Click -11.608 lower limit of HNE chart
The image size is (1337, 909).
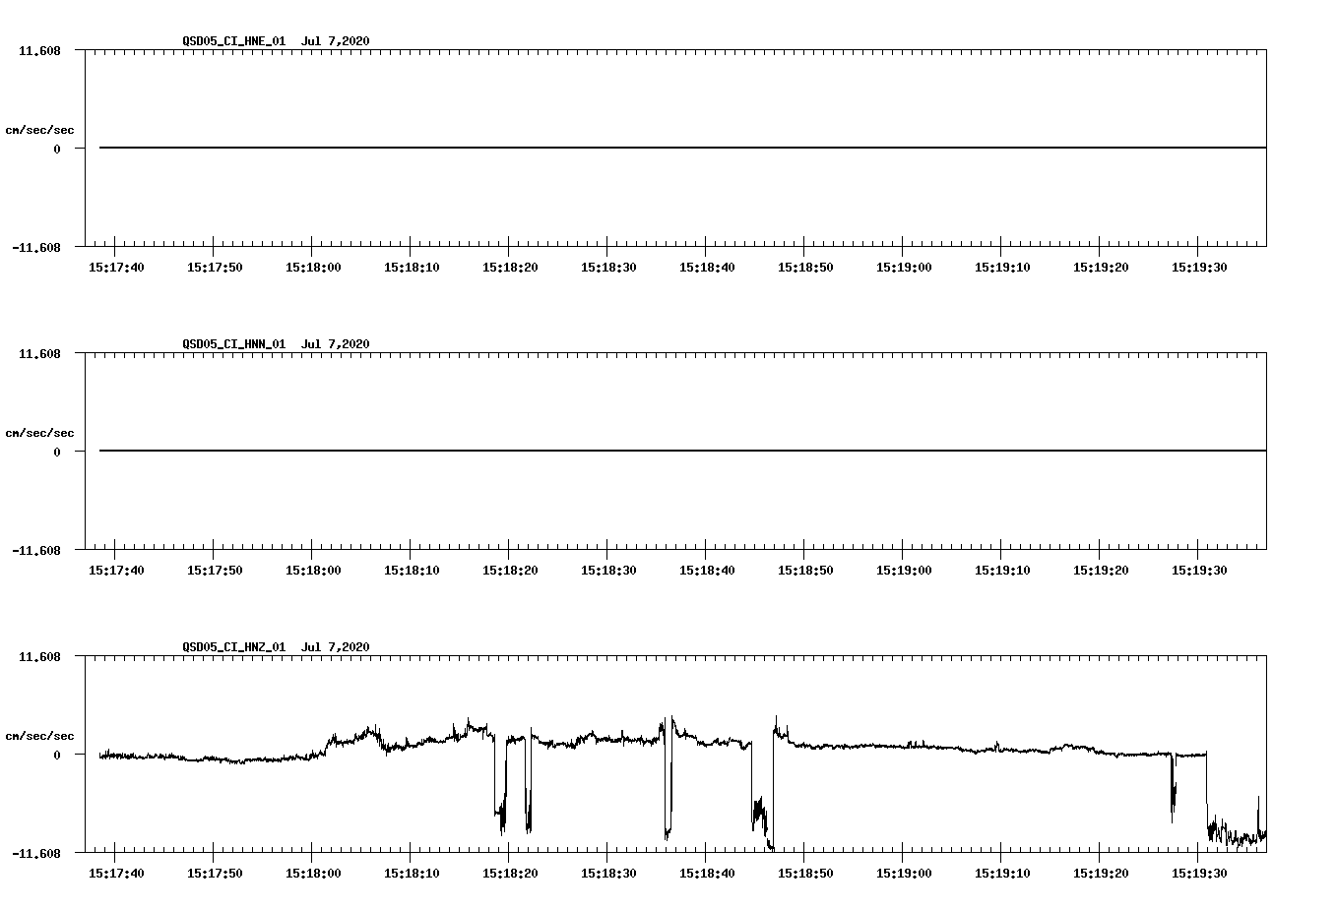36,248
